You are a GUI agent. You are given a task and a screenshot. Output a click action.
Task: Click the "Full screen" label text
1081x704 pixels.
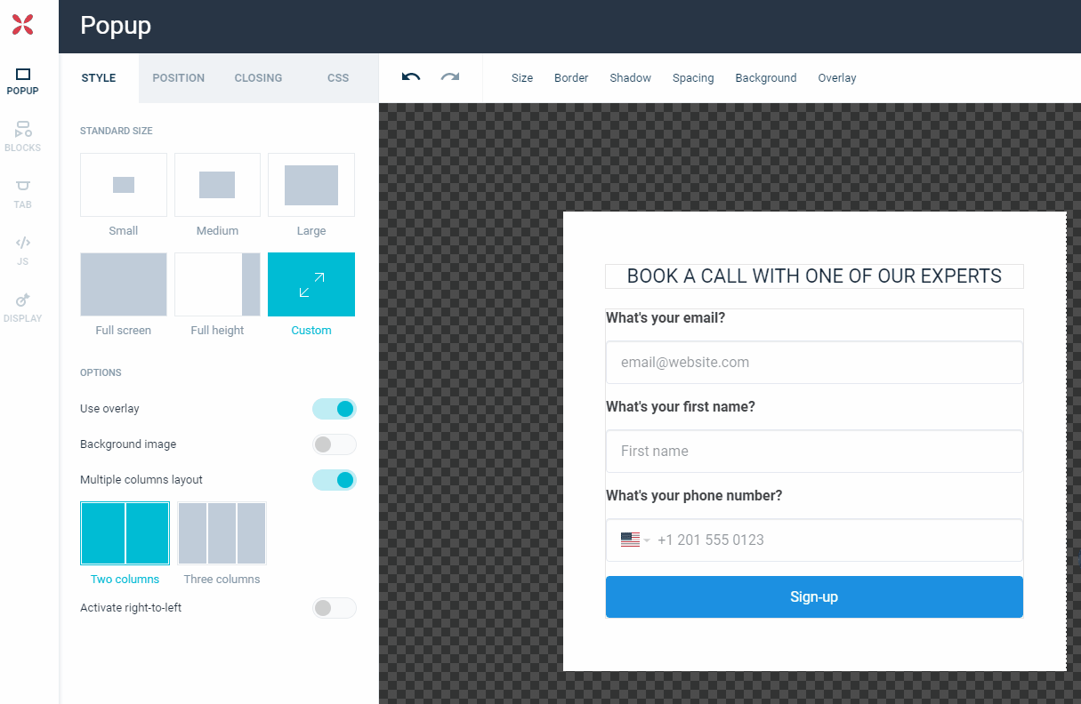[124, 331]
